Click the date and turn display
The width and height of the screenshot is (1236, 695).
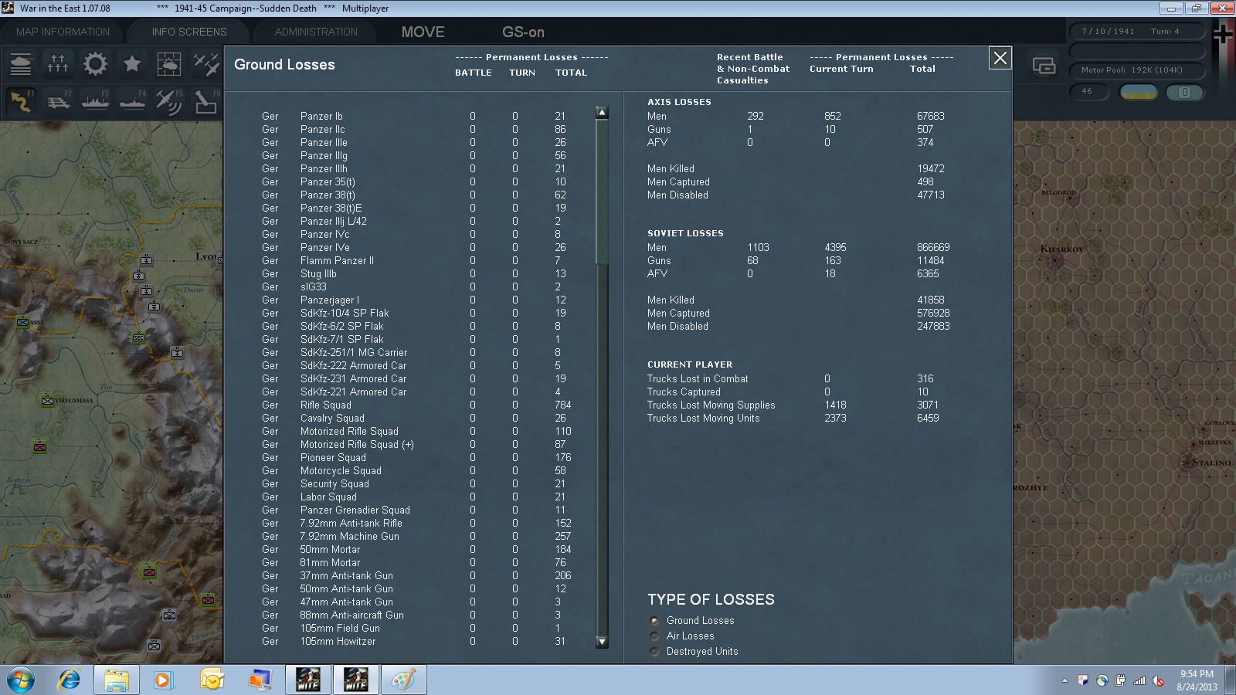pyautogui.click(x=1137, y=32)
